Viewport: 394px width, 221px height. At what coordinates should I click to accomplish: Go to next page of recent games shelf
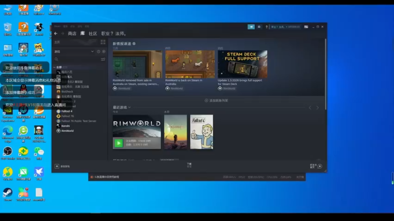click(318, 108)
